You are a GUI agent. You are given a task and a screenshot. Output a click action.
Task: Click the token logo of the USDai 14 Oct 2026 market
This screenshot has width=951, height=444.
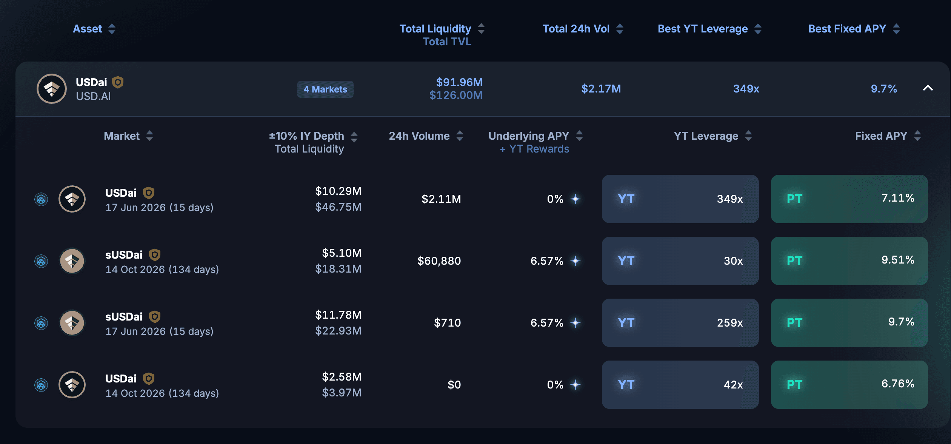click(72, 385)
